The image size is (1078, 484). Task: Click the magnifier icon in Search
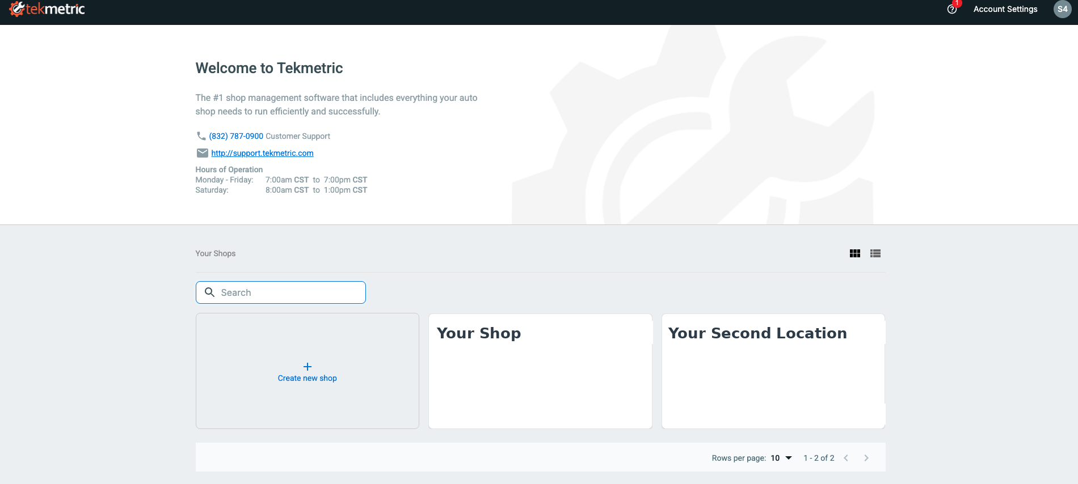click(209, 292)
